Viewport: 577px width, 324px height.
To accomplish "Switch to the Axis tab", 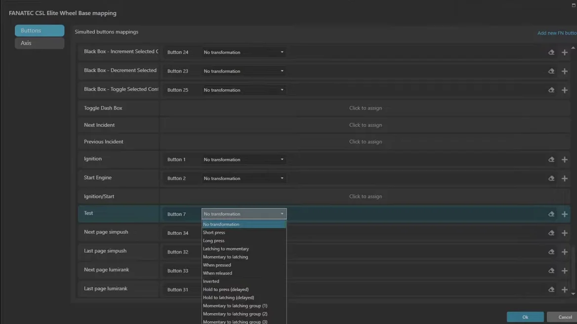I will [40, 43].
